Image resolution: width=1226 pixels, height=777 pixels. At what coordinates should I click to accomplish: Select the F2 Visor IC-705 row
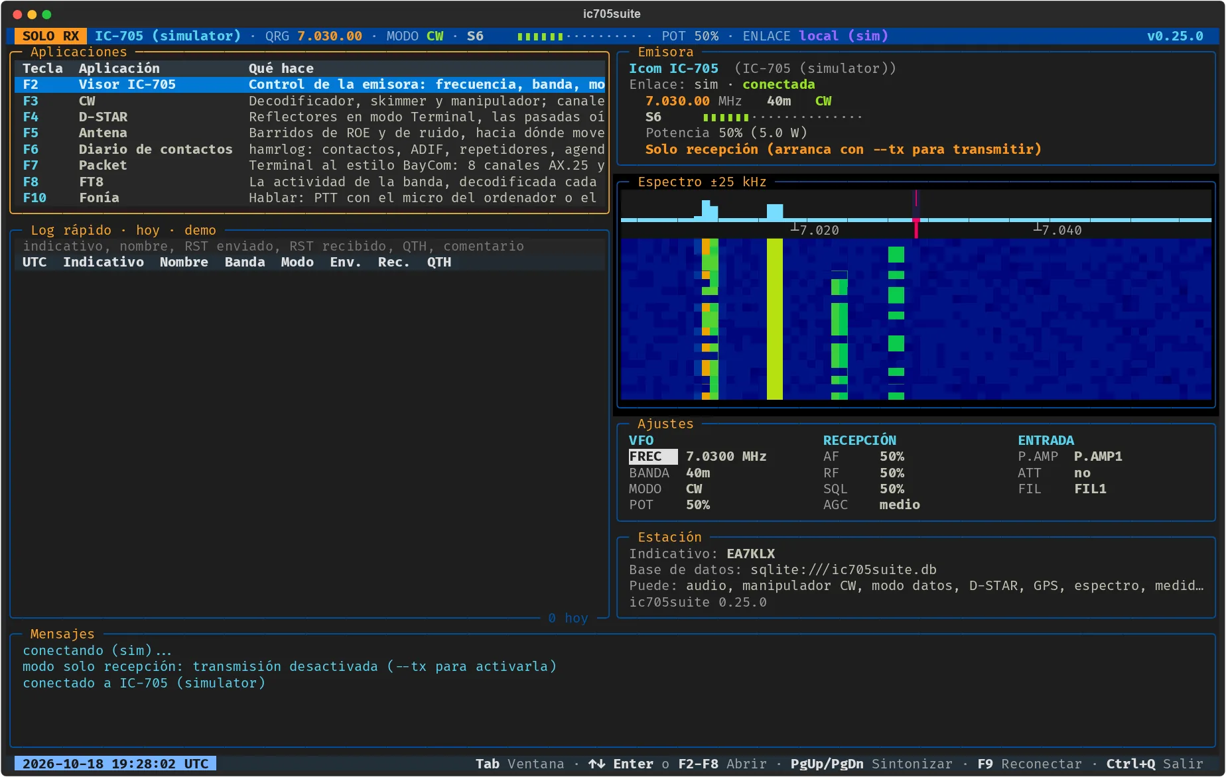pos(310,84)
